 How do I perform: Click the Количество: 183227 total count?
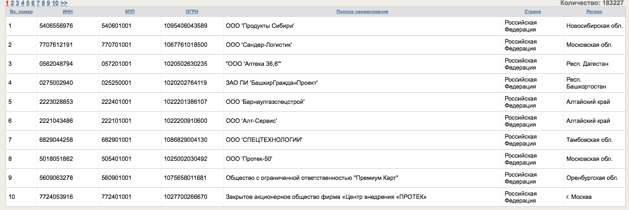point(592,3)
